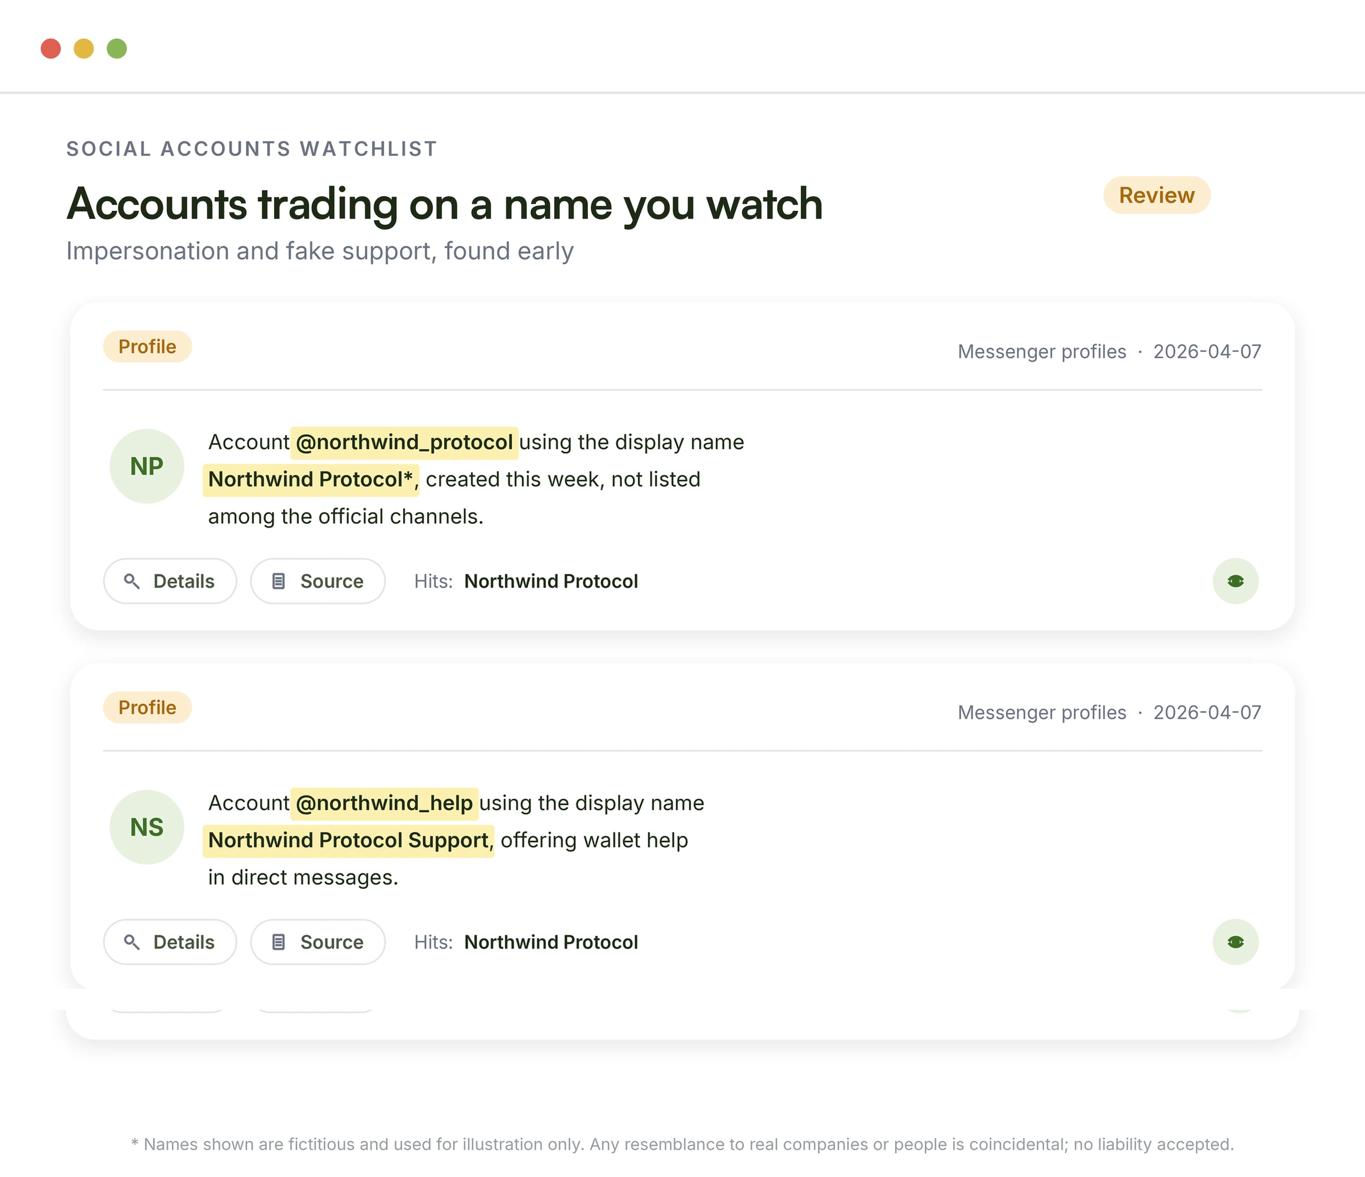Click the NP avatar circle
The image size is (1365, 1177).
(147, 467)
